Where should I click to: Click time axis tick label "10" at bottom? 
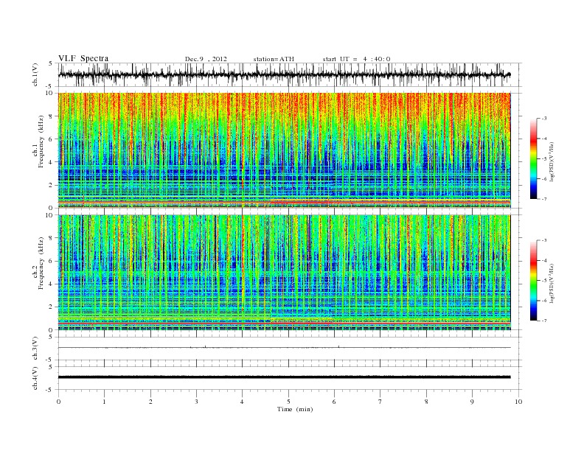(518, 402)
